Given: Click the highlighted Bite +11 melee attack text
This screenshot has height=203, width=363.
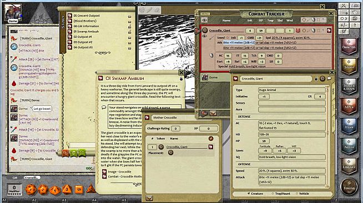Looking at the screenshot, I should pyautogui.click(x=239, y=43).
